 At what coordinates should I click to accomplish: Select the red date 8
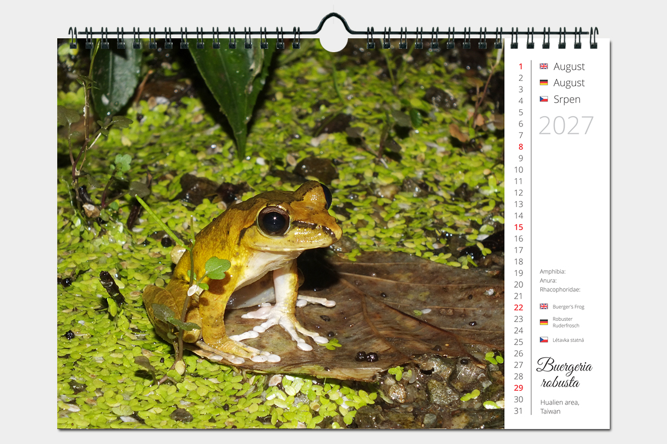520,147
